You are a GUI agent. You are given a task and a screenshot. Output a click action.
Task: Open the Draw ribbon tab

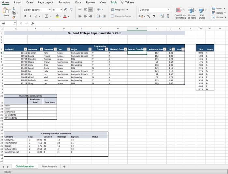click(x=30, y=3)
